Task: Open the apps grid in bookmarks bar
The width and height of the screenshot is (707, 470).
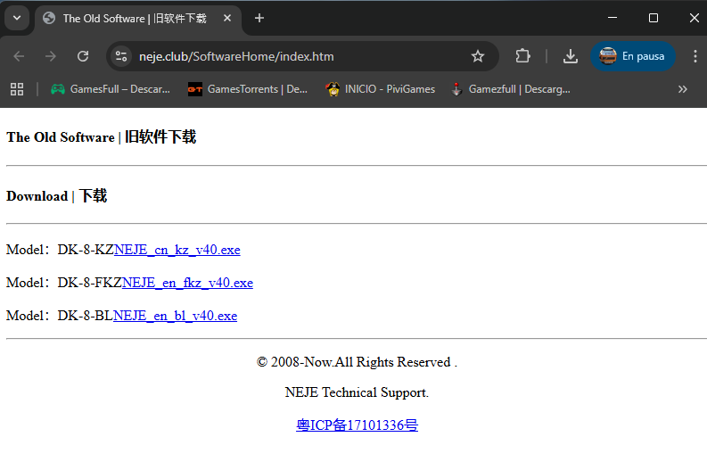Action: (x=17, y=89)
